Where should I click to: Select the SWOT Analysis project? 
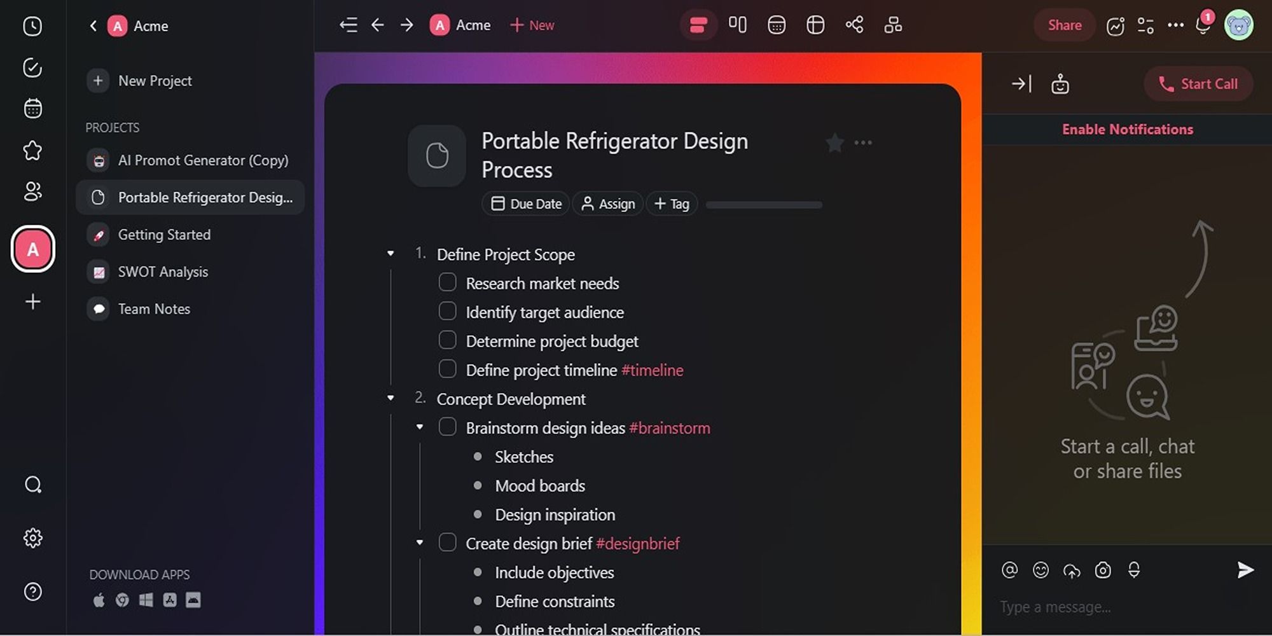(163, 272)
